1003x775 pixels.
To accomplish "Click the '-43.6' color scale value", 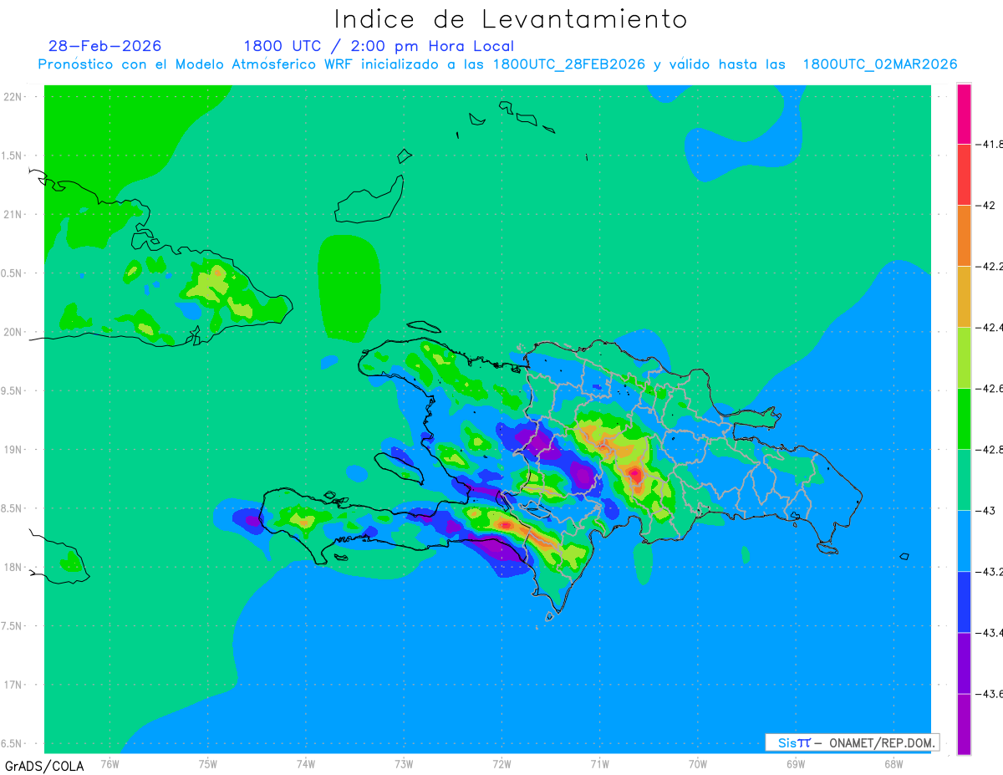I will [990, 693].
